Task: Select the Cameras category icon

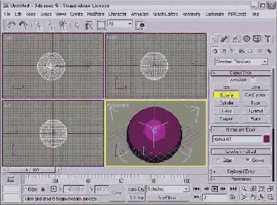Action: [241, 51]
